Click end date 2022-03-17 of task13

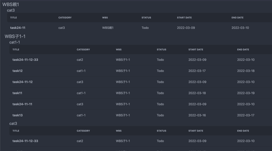coord(246,115)
